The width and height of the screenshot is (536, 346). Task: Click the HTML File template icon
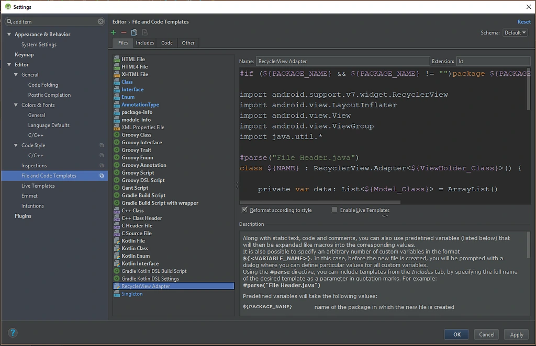pos(117,59)
